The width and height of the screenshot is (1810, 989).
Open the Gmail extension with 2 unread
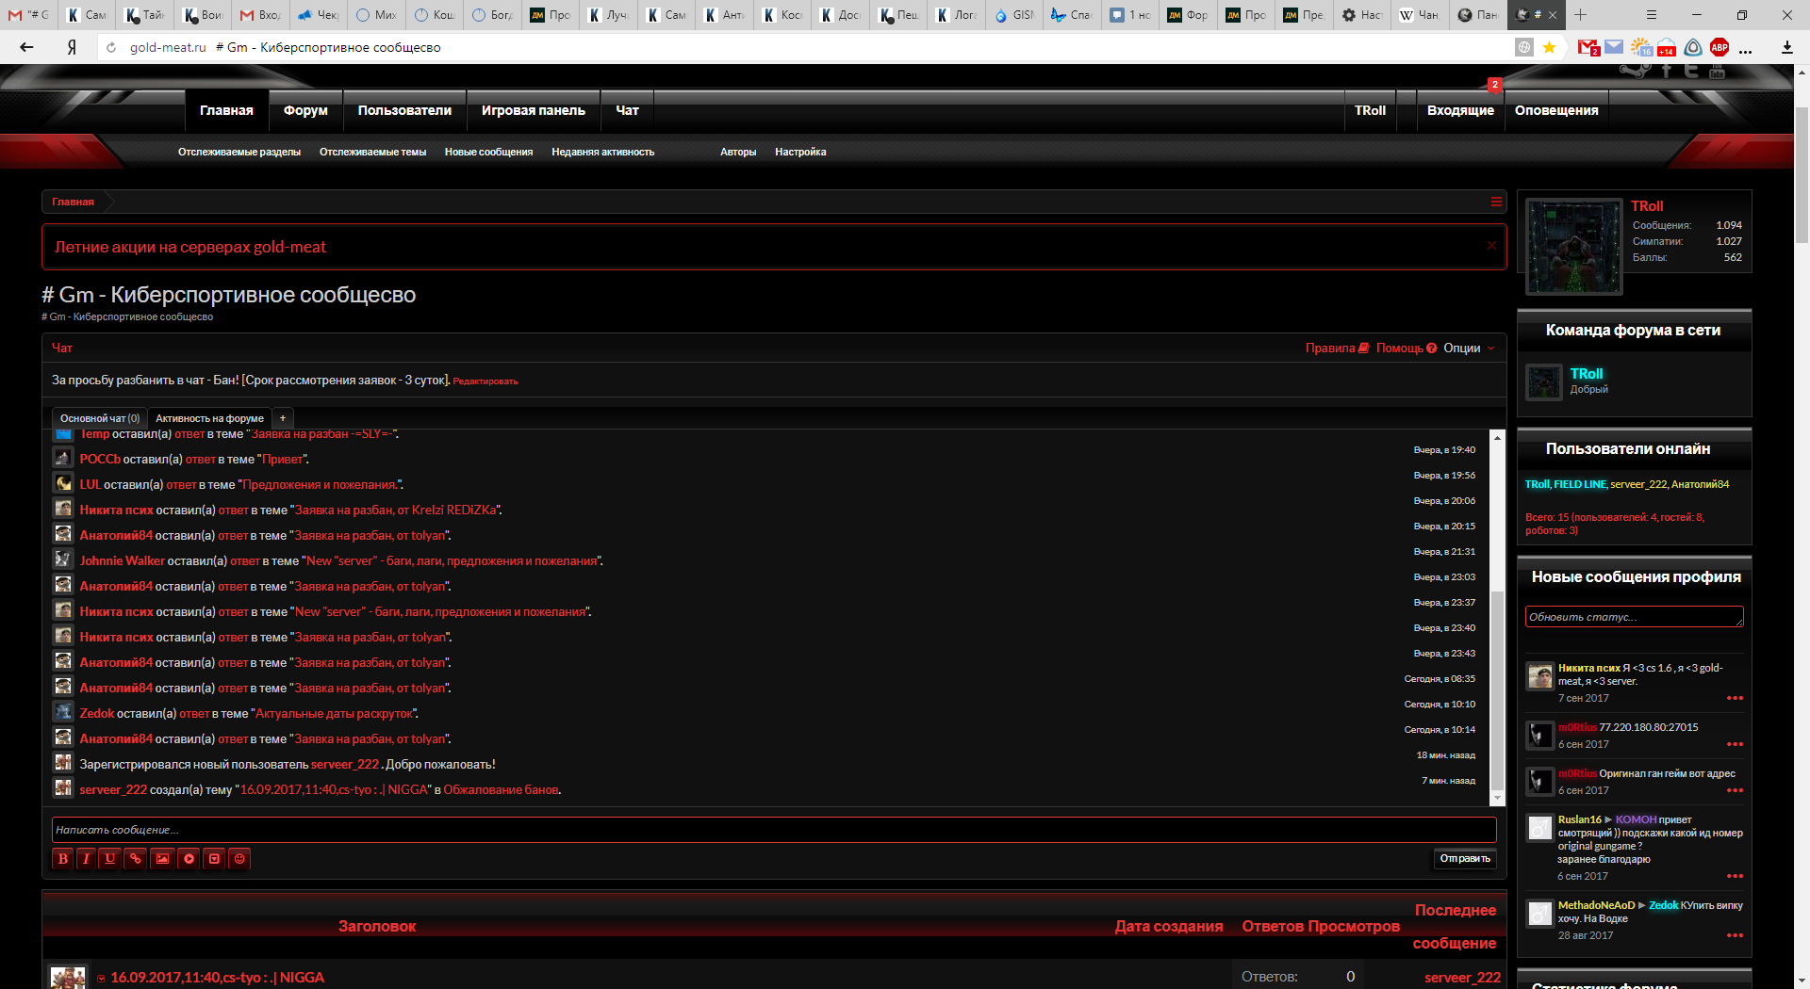pyautogui.click(x=1588, y=47)
